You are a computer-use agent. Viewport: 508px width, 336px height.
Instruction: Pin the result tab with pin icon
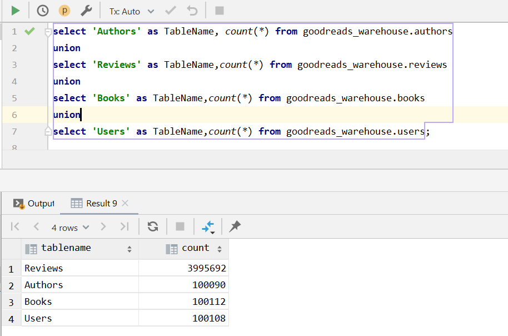click(x=235, y=226)
